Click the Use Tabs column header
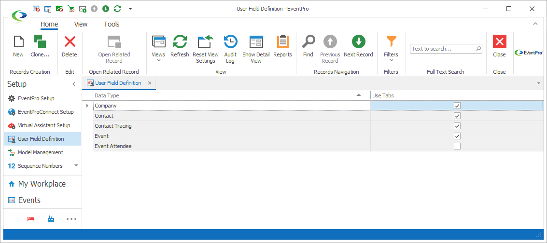Viewport: 547px width, 243px height. pos(457,95)
